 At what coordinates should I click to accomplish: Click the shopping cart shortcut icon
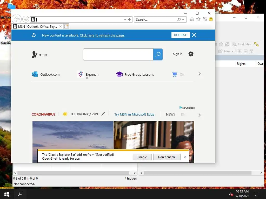(x=174, y=74)
